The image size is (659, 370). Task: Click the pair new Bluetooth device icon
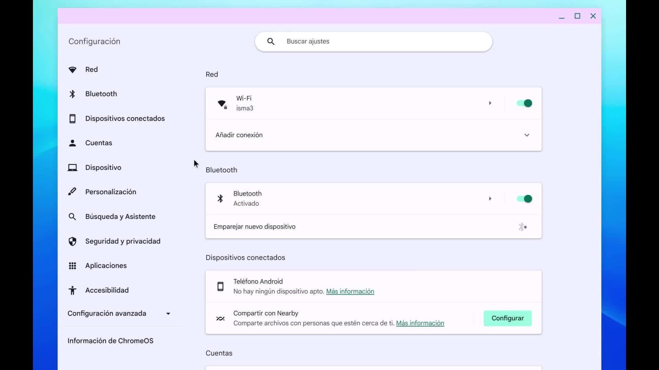(522, 227)
